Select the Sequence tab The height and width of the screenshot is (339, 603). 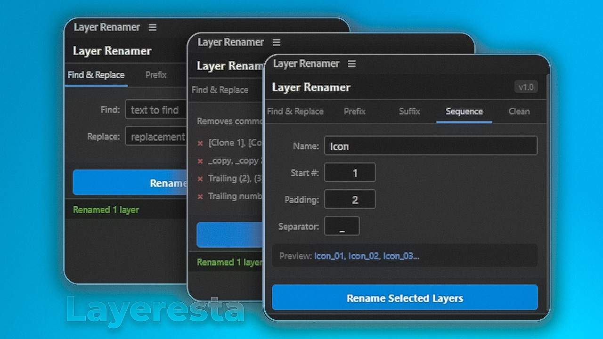coord(464,112)
